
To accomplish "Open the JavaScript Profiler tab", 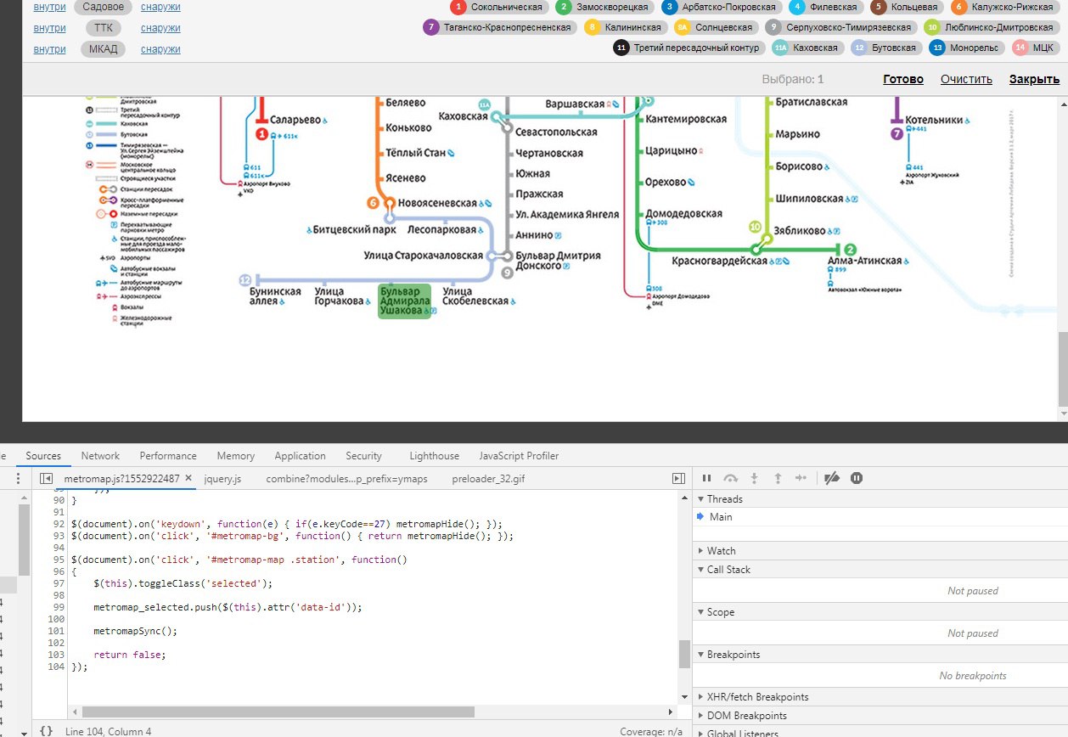I will click(519, 456).
